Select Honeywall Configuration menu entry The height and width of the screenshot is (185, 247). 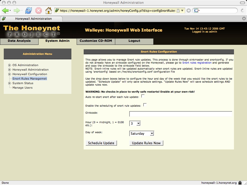coord(30,74)
